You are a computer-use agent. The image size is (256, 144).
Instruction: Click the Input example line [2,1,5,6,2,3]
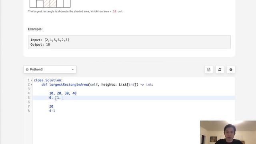[x=50, y=40]
